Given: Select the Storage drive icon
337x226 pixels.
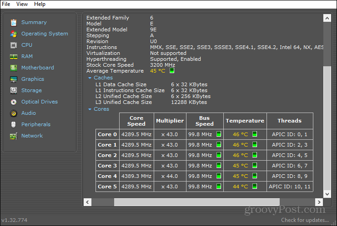Looking at the screenshot, I should [x=14, y=90].
